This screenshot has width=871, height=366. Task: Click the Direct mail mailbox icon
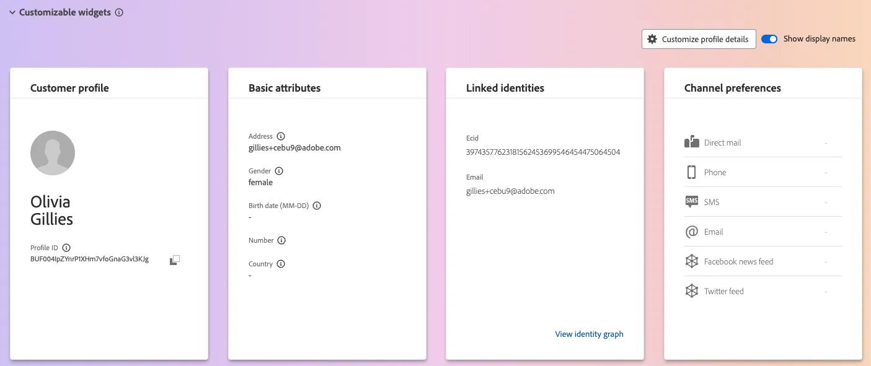[x=692, y=142]
